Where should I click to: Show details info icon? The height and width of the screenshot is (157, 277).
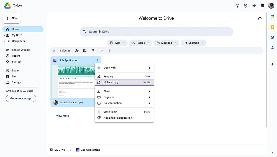[260, 19]
